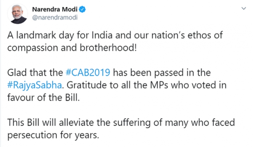This screenshot has width=253, height=147.
Task: Click the words 'who voted in'
Action: [199, 85]
